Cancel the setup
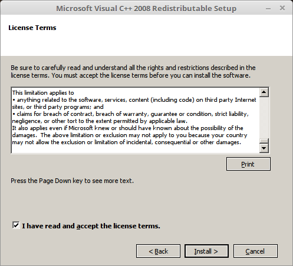 255,251
